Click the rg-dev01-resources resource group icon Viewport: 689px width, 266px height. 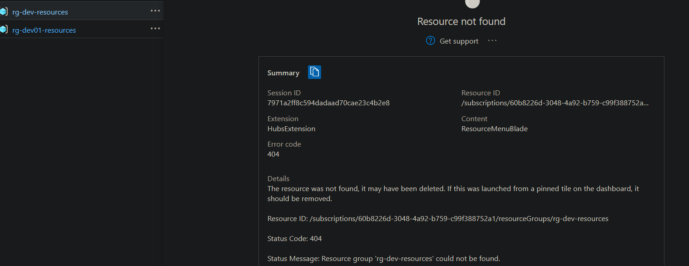(x=4, y=30)
